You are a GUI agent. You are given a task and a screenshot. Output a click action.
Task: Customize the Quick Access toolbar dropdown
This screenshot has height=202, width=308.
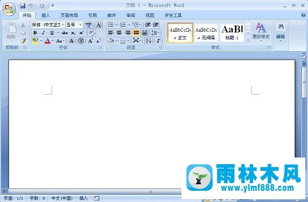pos(53,6)
